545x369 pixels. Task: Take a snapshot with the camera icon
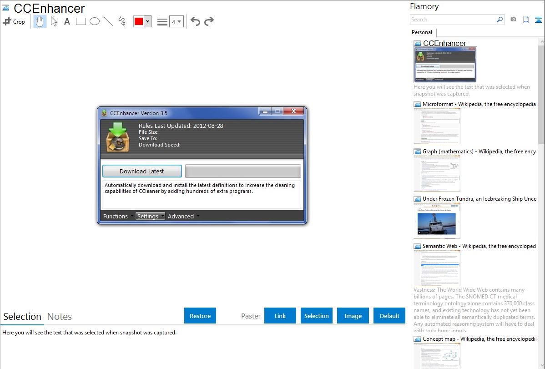513,20
